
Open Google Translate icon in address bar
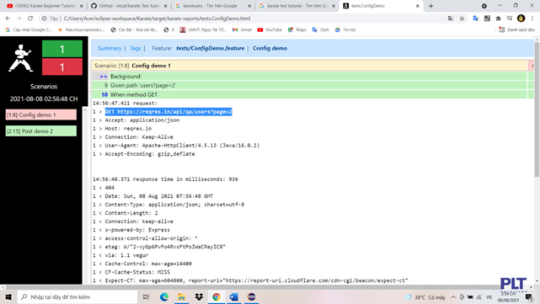[451, 19]
